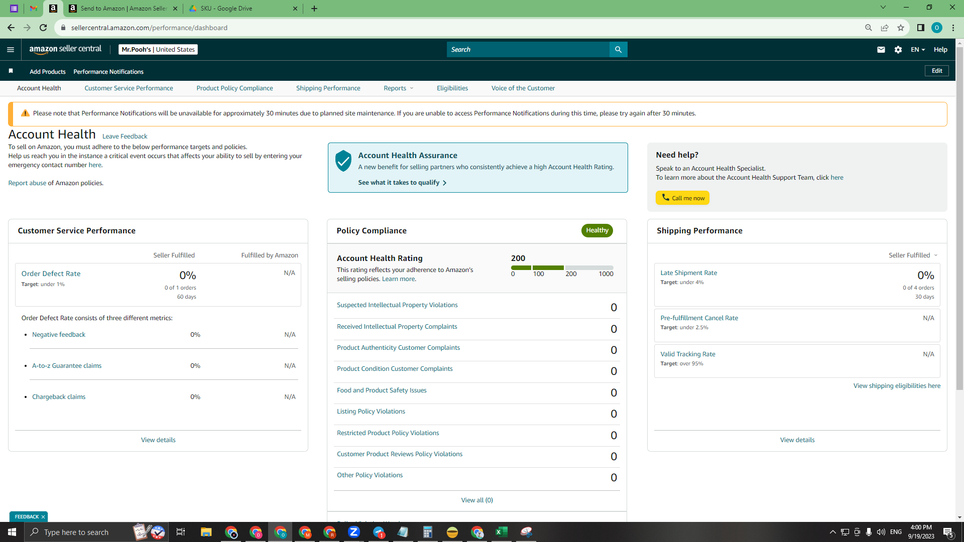The image size is (964, 542).
Task: Open the pinned Gmail tab
Action: [34, 9]
